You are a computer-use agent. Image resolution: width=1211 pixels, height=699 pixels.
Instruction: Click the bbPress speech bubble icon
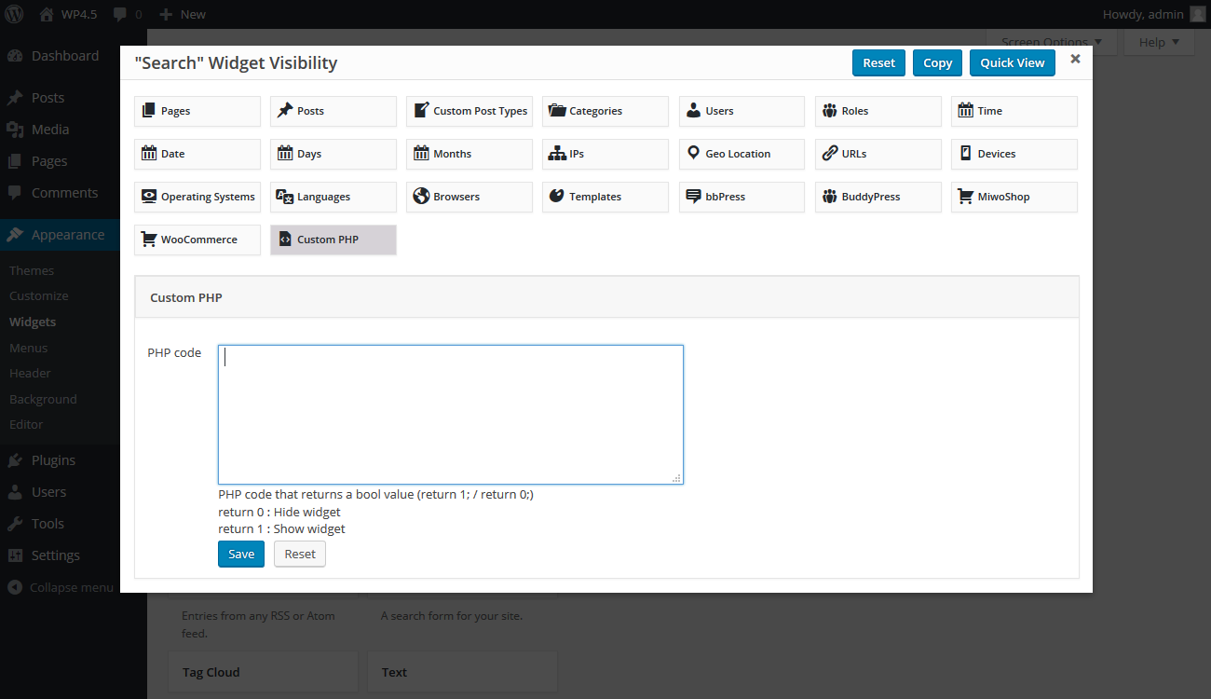click(x=693, y=196)
